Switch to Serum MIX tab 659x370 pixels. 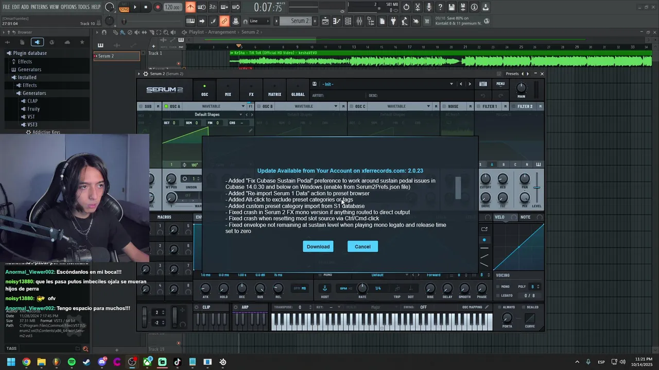pyautogui.click(x=228, y=91)
